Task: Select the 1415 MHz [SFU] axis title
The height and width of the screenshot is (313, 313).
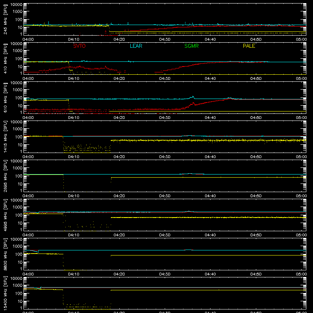Action: (x=5, y=137)
